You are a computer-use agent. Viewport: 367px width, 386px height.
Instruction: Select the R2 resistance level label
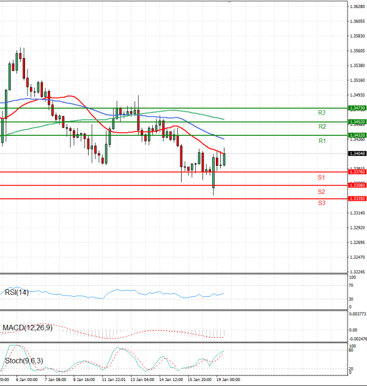pos(321,127)
